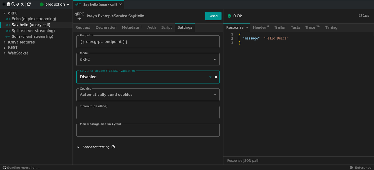Clear the TLS validation value with X
Screen dimensions: 374x170
(x=216, y=77)
